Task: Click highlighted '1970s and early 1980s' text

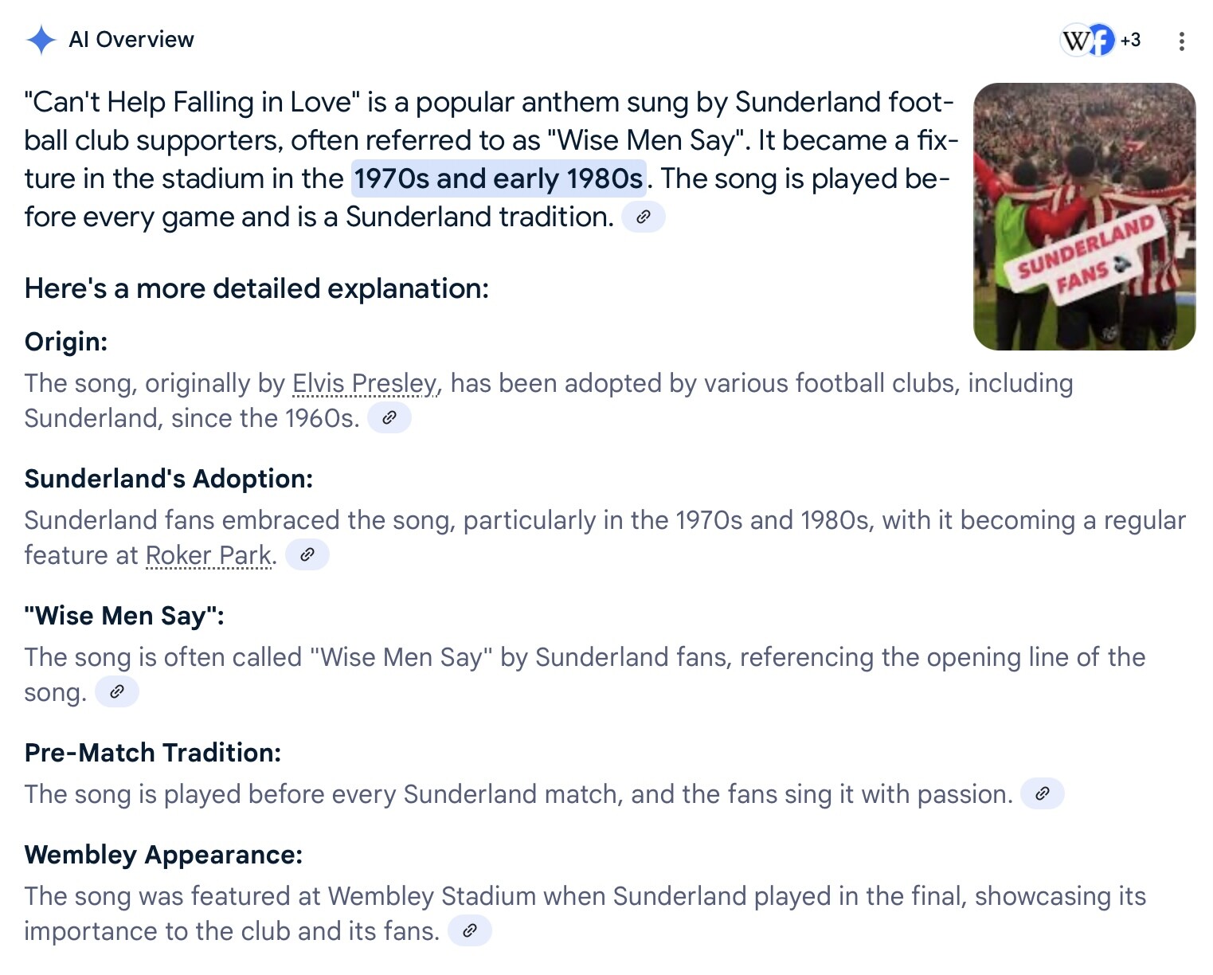Action: point(499,178)
